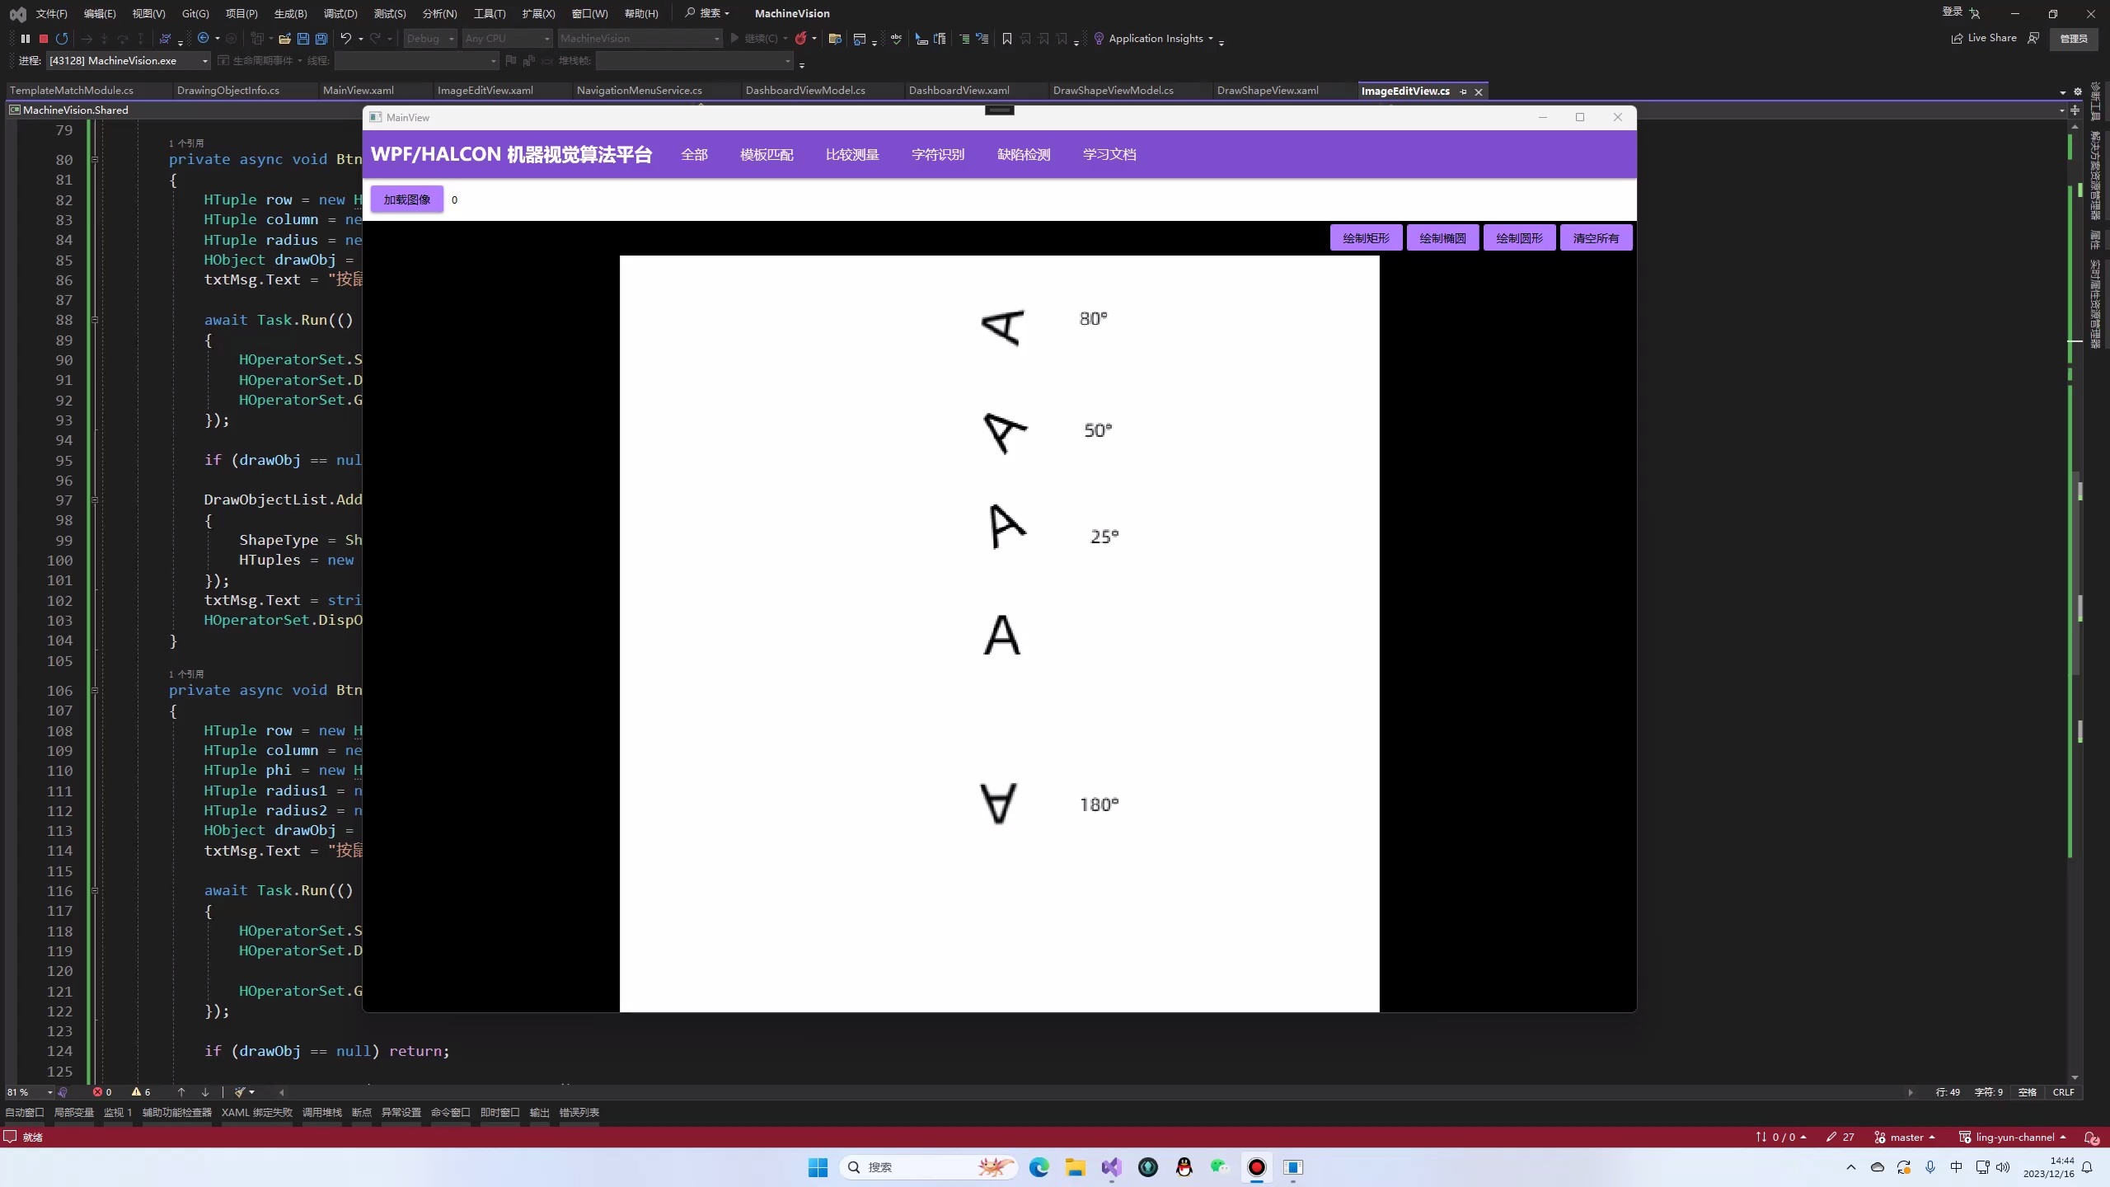2110x1187 pixels.
Task: Click the Hot Reload flame icon
Action: [800, 39]
